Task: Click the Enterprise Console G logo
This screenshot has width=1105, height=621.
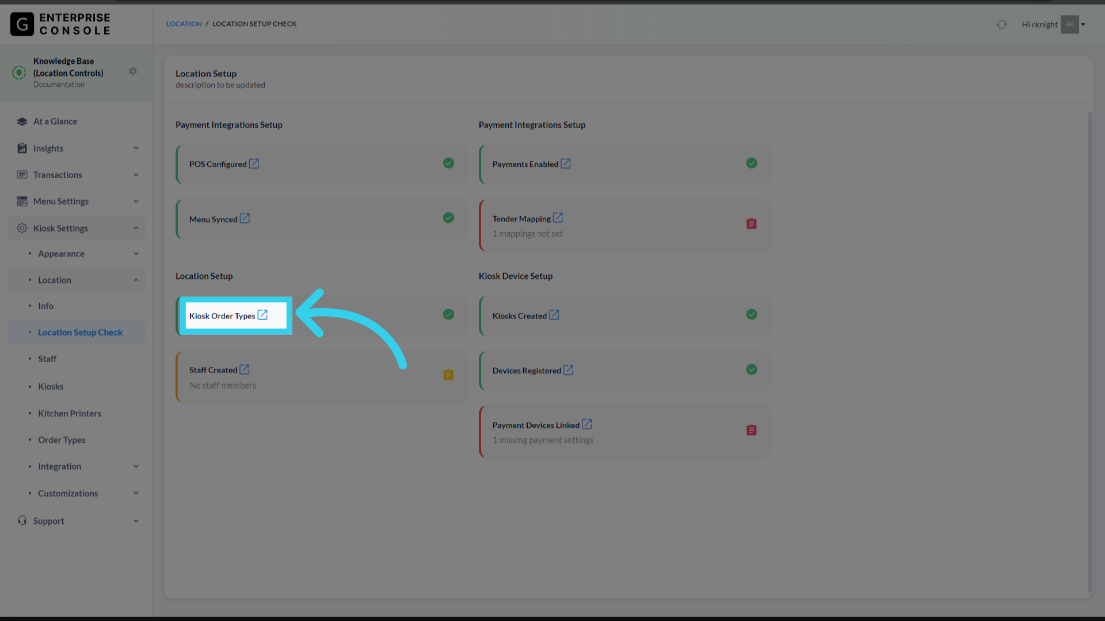Action: (x=22, y=24)
